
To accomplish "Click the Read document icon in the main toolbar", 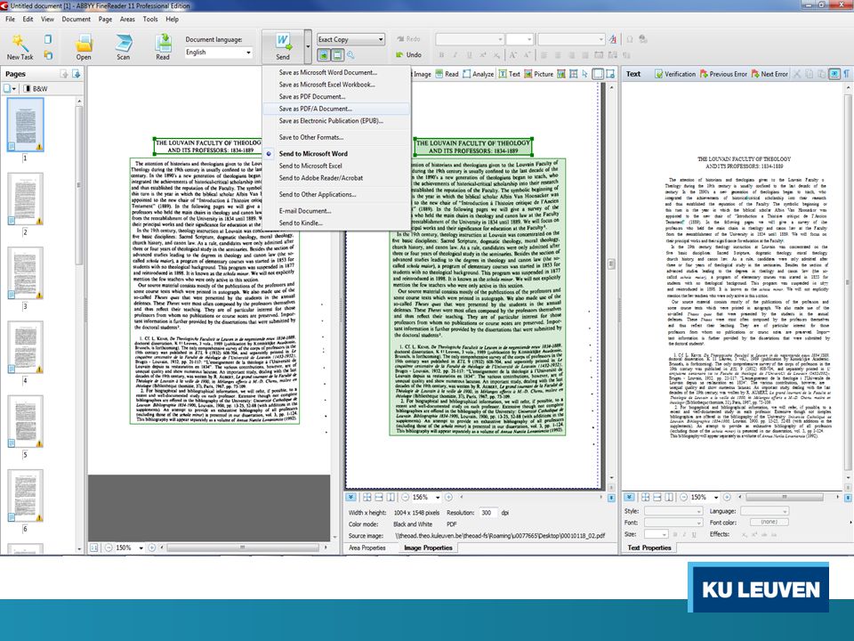I will pos(163,43).
